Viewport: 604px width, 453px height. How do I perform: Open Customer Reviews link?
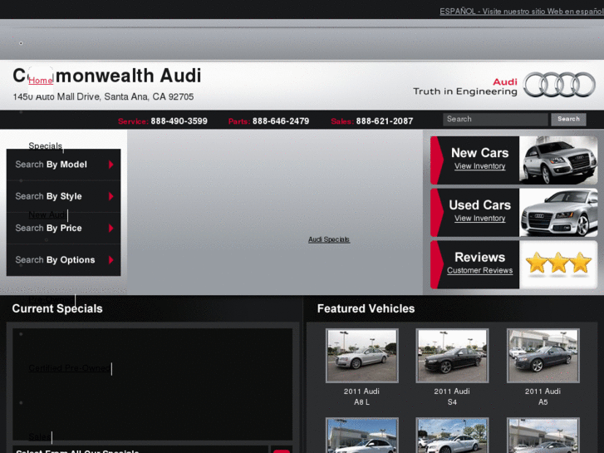click(x=480, y=270)
